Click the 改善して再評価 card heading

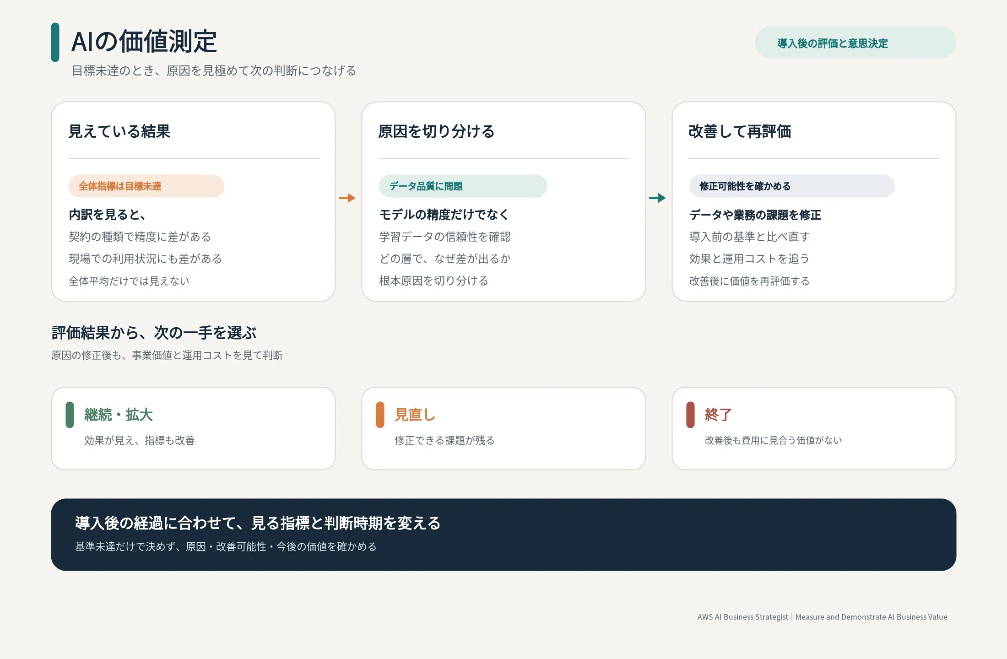point(740,131)
